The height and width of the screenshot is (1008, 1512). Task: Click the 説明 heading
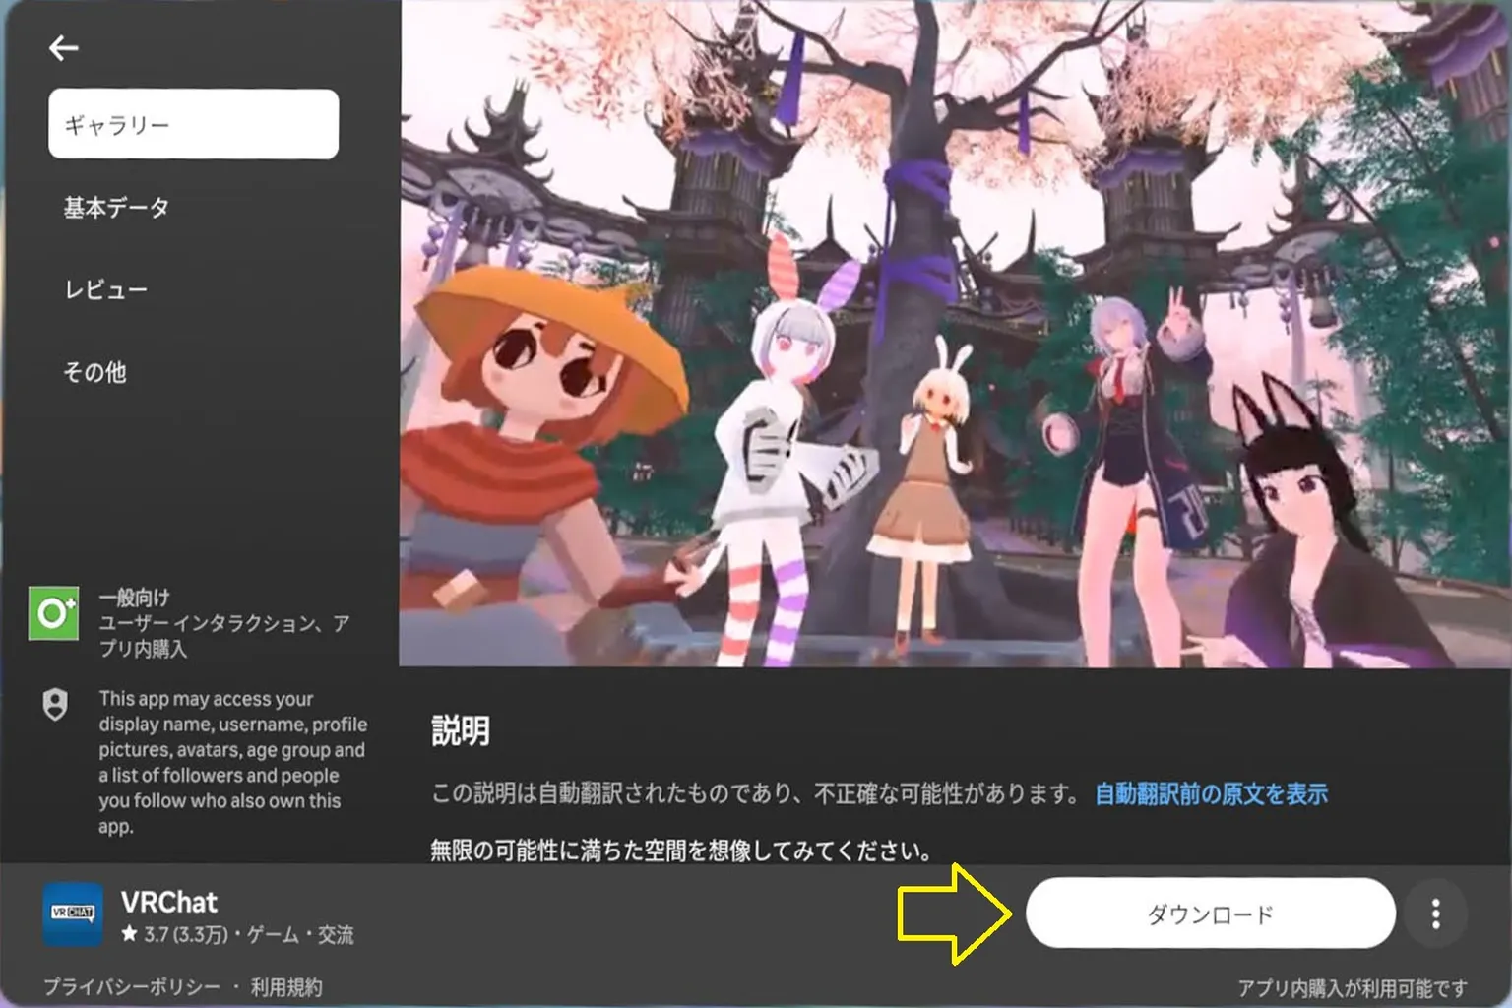click(460, 730)
